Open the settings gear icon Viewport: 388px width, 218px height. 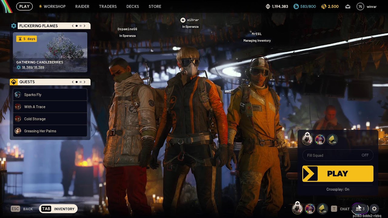pos(374,209)
